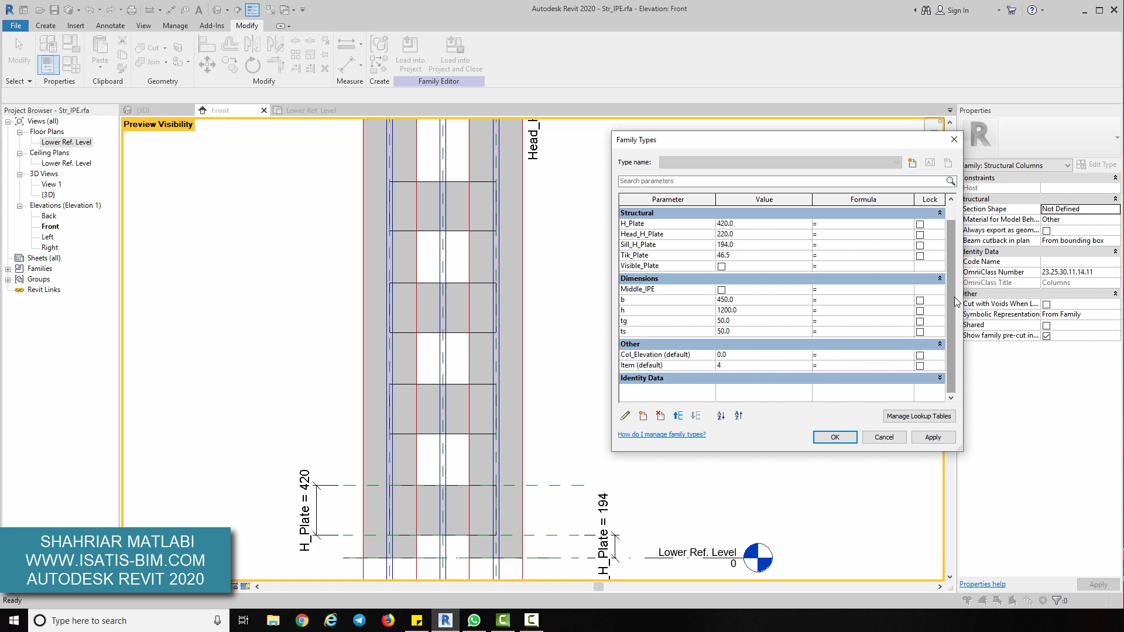Enable the Lock checkbox for H_Plate parameter
Viewport: 1124px width, 632px height.
pyautogui.click(x=920, y=224)
